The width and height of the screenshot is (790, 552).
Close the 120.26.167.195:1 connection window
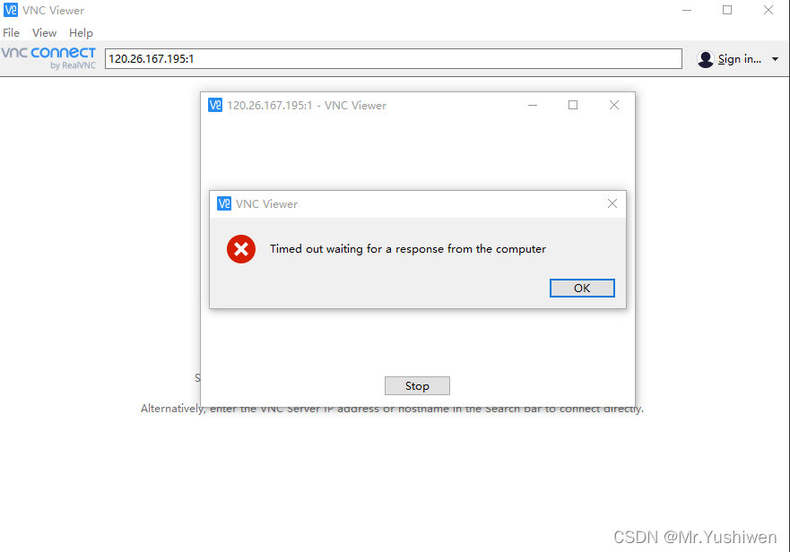pyautogui.click(x=613, y=105)
